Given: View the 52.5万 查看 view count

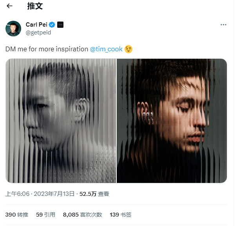Looking at the screenshot, I should [94, 194].
